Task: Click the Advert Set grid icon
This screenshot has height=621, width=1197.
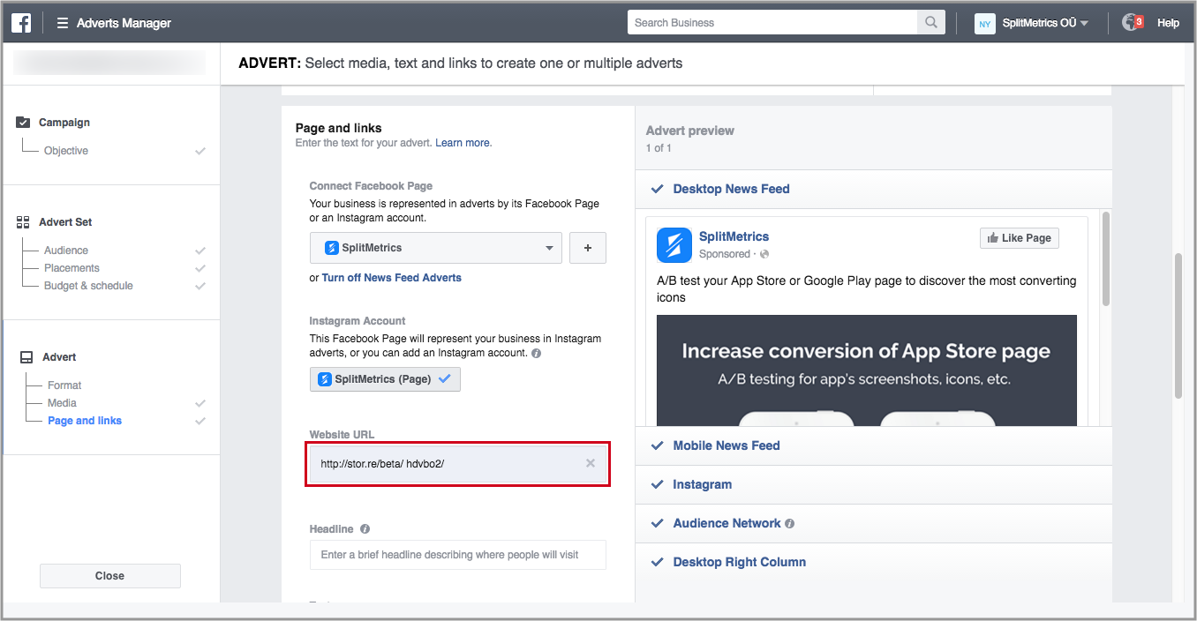Action: coord(23,222)
